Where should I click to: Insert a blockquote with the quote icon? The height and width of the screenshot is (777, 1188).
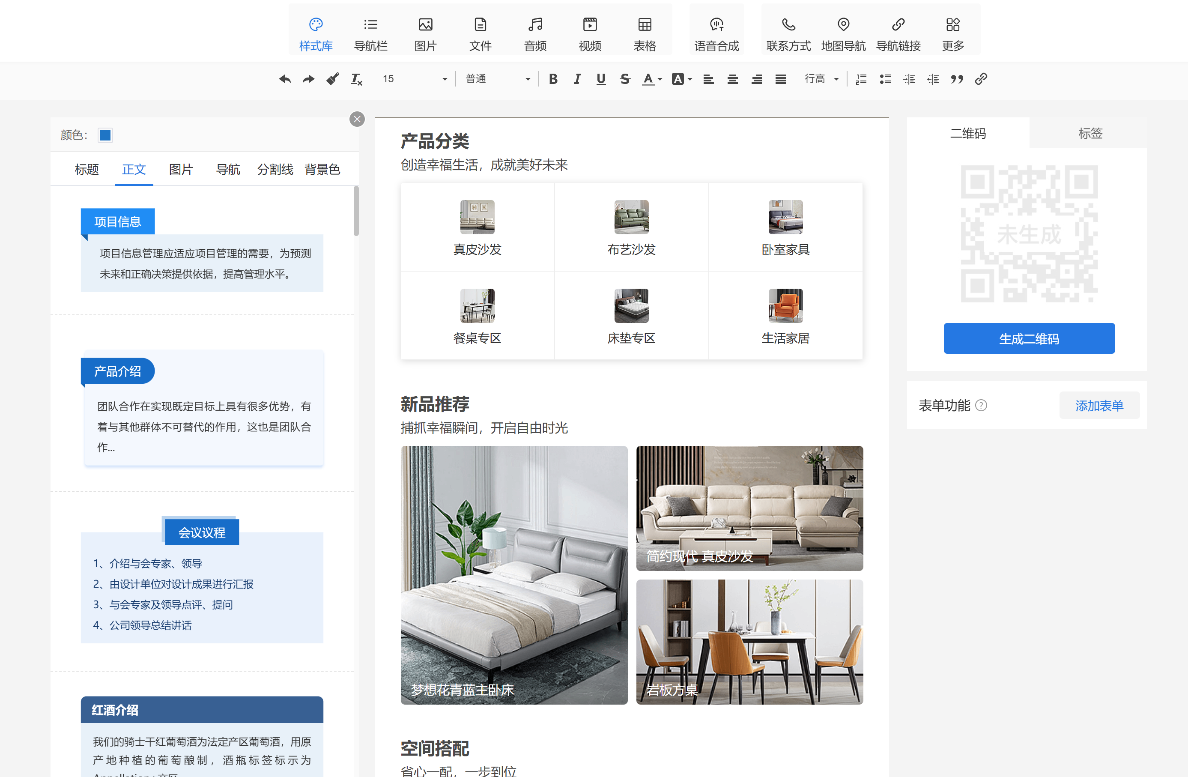(957, 79)
